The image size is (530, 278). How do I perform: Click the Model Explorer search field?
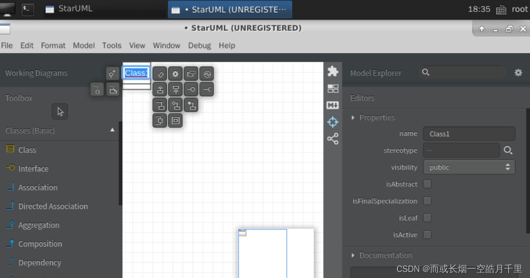(x=462, y=72)
